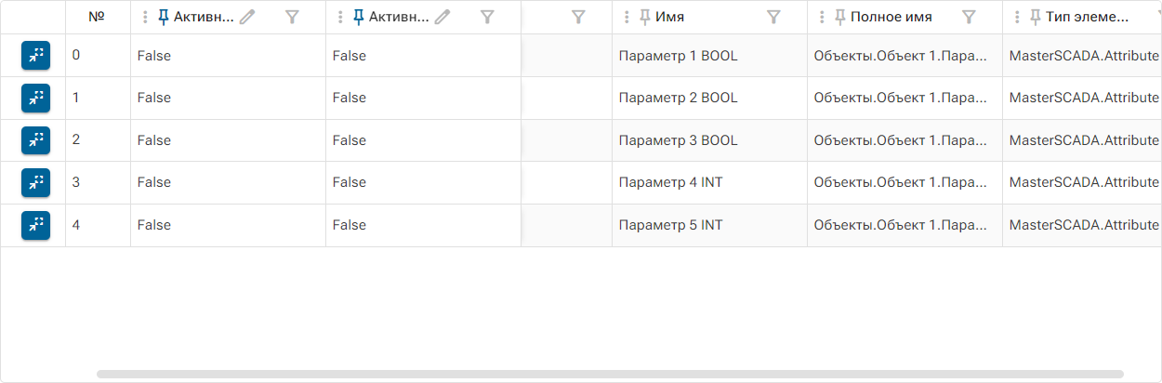The image size is (1162, 383).
Task: Select the cell Параметр 2 BOOL
Action: tap(709, 98)
